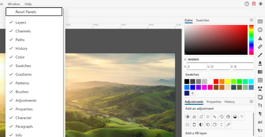Toggle the sun theme icon

(x=260, y=4)
